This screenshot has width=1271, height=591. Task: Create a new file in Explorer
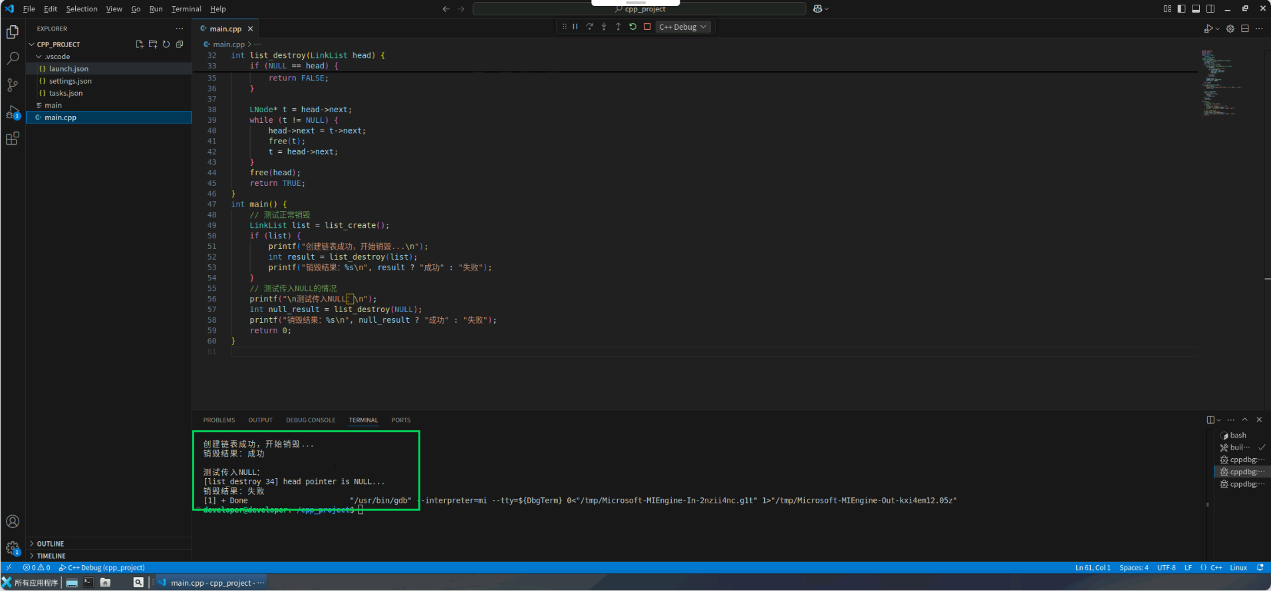click(140, 44)
